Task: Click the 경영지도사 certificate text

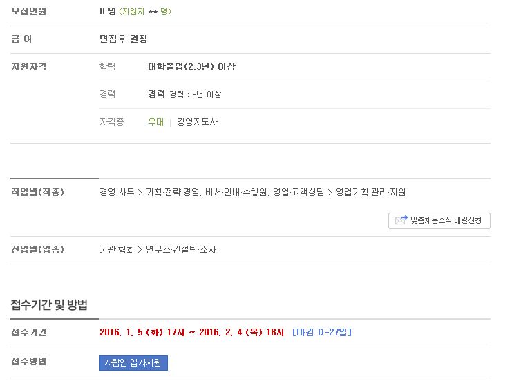Action: coord(197,122)
